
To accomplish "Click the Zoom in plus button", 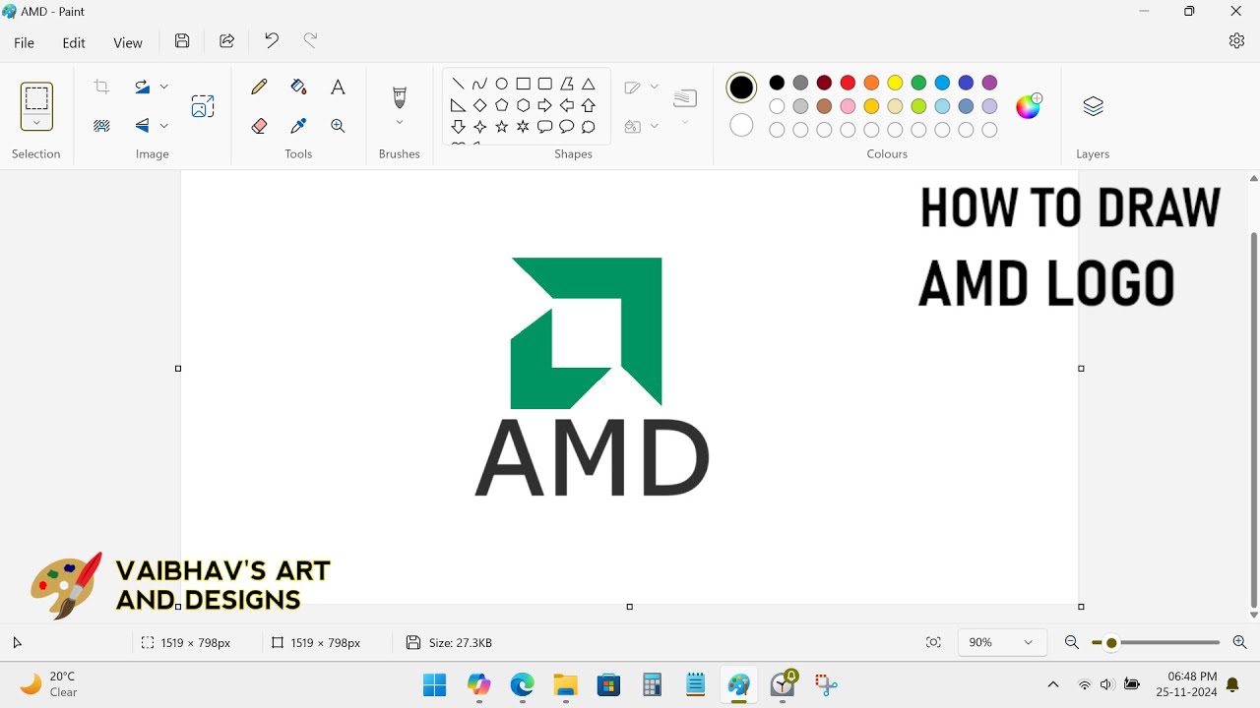I will [1239, 642].
